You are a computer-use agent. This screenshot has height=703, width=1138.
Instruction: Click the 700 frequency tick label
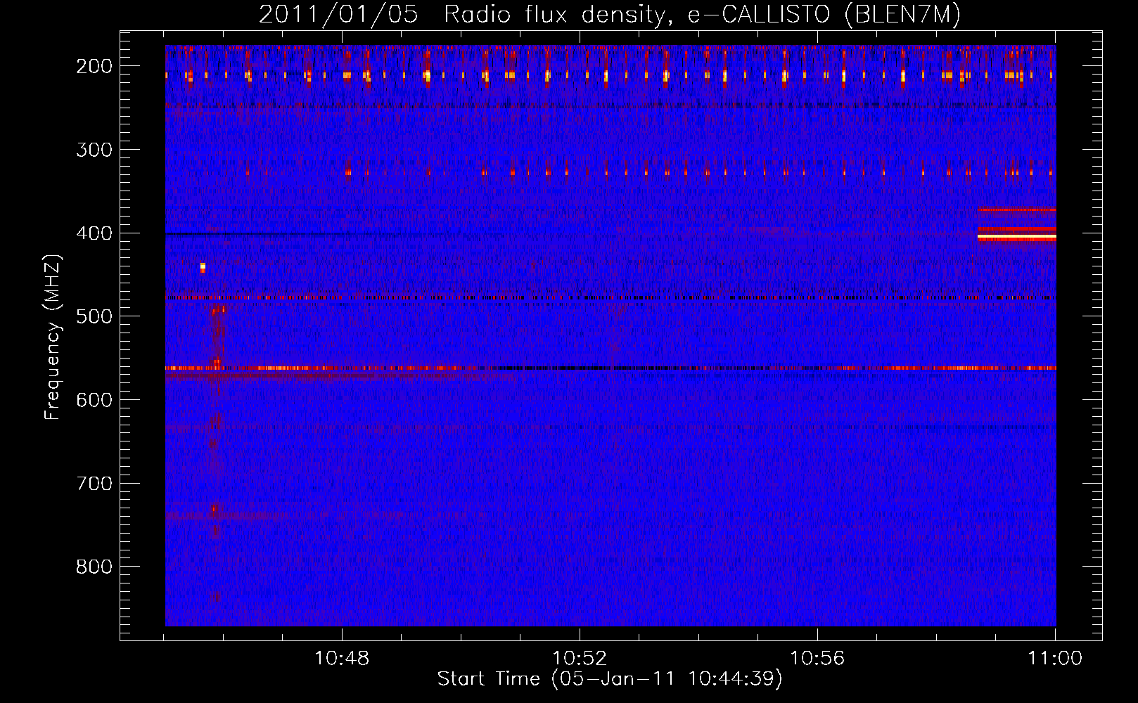click(94, 484)
